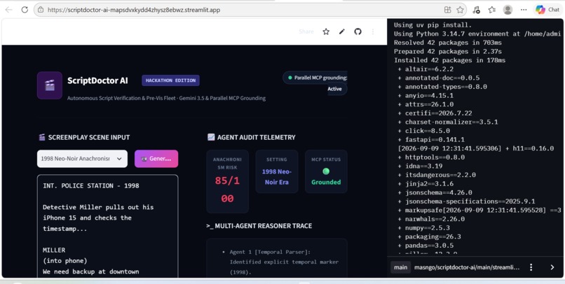Click the pink Generate button

pos(156,159)
